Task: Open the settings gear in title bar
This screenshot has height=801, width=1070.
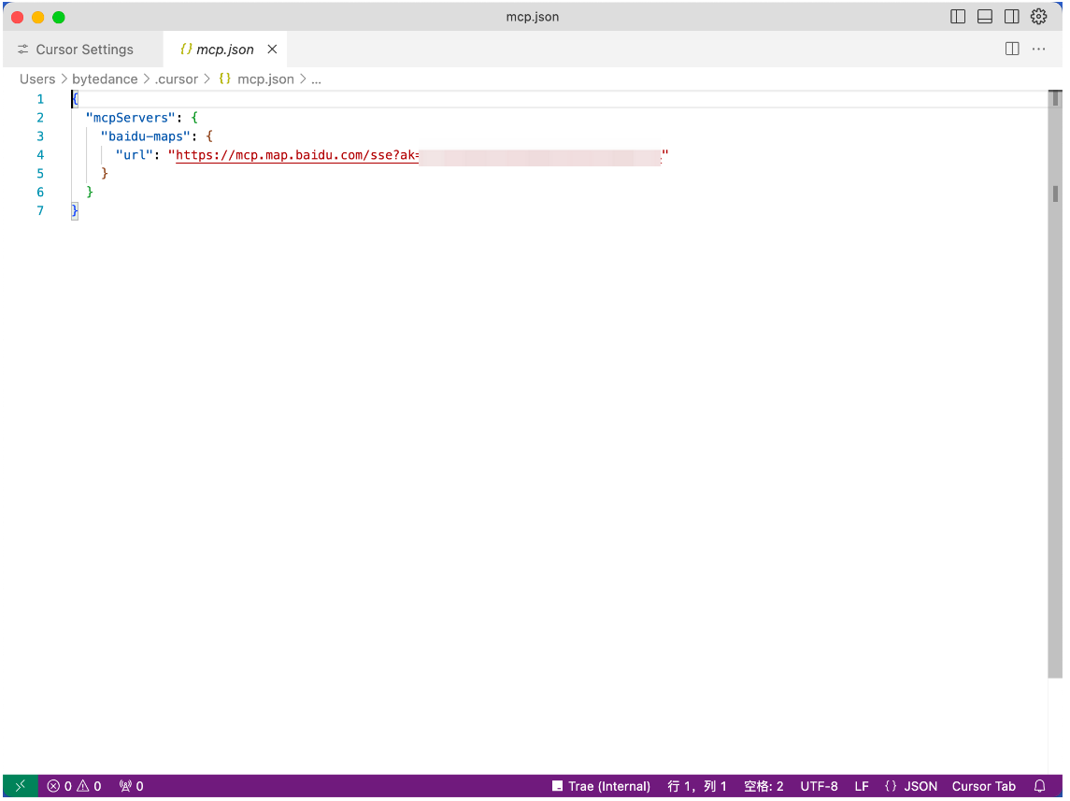Action: (x=1038, y=17)
